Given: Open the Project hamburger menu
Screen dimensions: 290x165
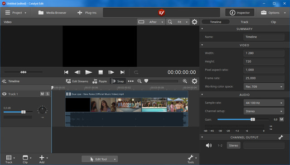Looking at the screenshot, I should 15,13.
